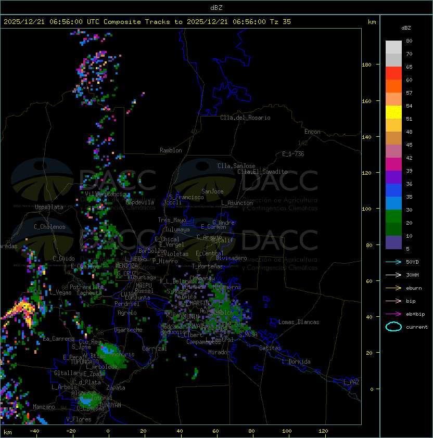
Task: Click the MENDOZA city label
Action: (126, 265)
